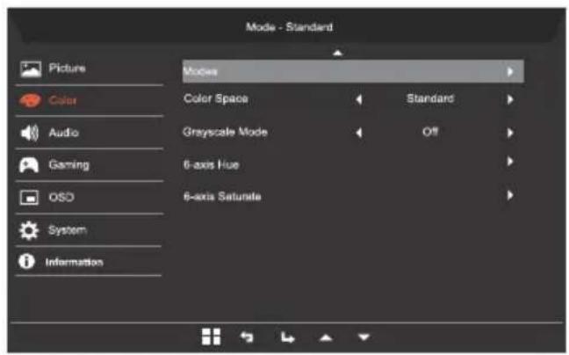Select the 6-axis Hue label

tap(212, 165)
